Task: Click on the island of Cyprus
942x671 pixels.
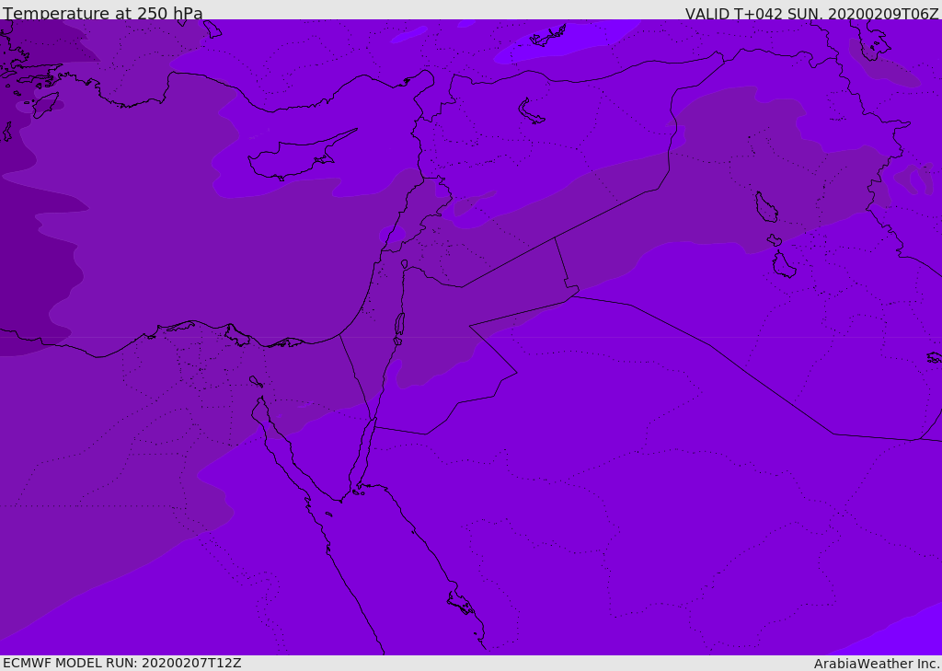Action: click(x=294, y=158)
